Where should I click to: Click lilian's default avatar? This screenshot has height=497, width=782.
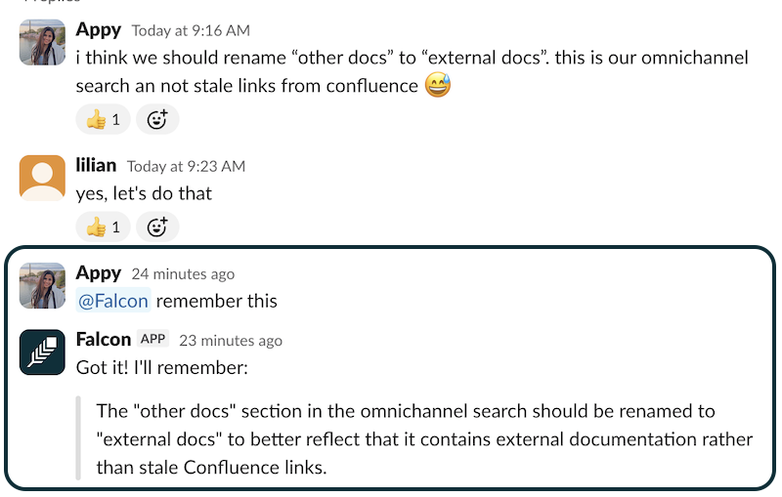click(x=42, y=177)
